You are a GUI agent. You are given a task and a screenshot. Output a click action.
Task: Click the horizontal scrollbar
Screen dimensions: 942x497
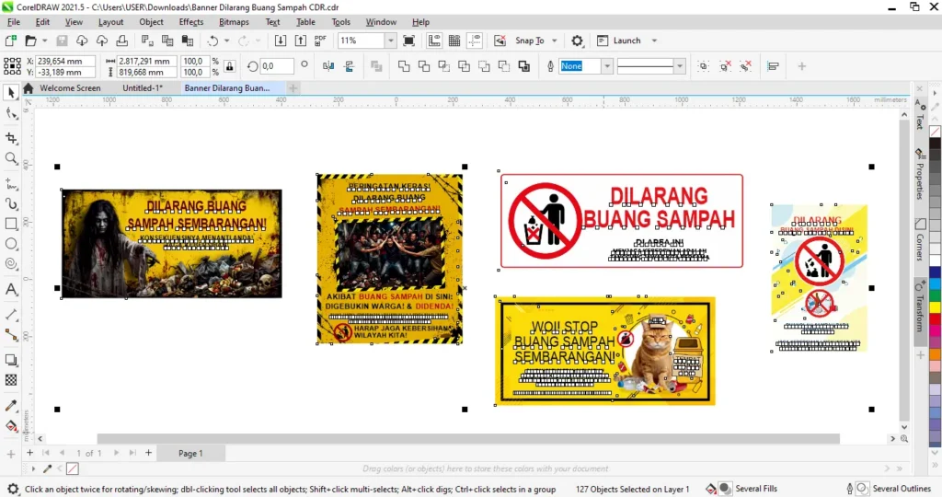click(x=468, y=439)
